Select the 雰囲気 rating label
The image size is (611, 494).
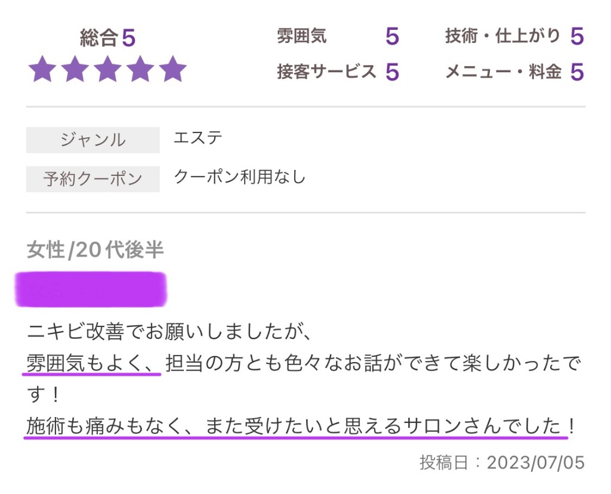tap(301, 36)
